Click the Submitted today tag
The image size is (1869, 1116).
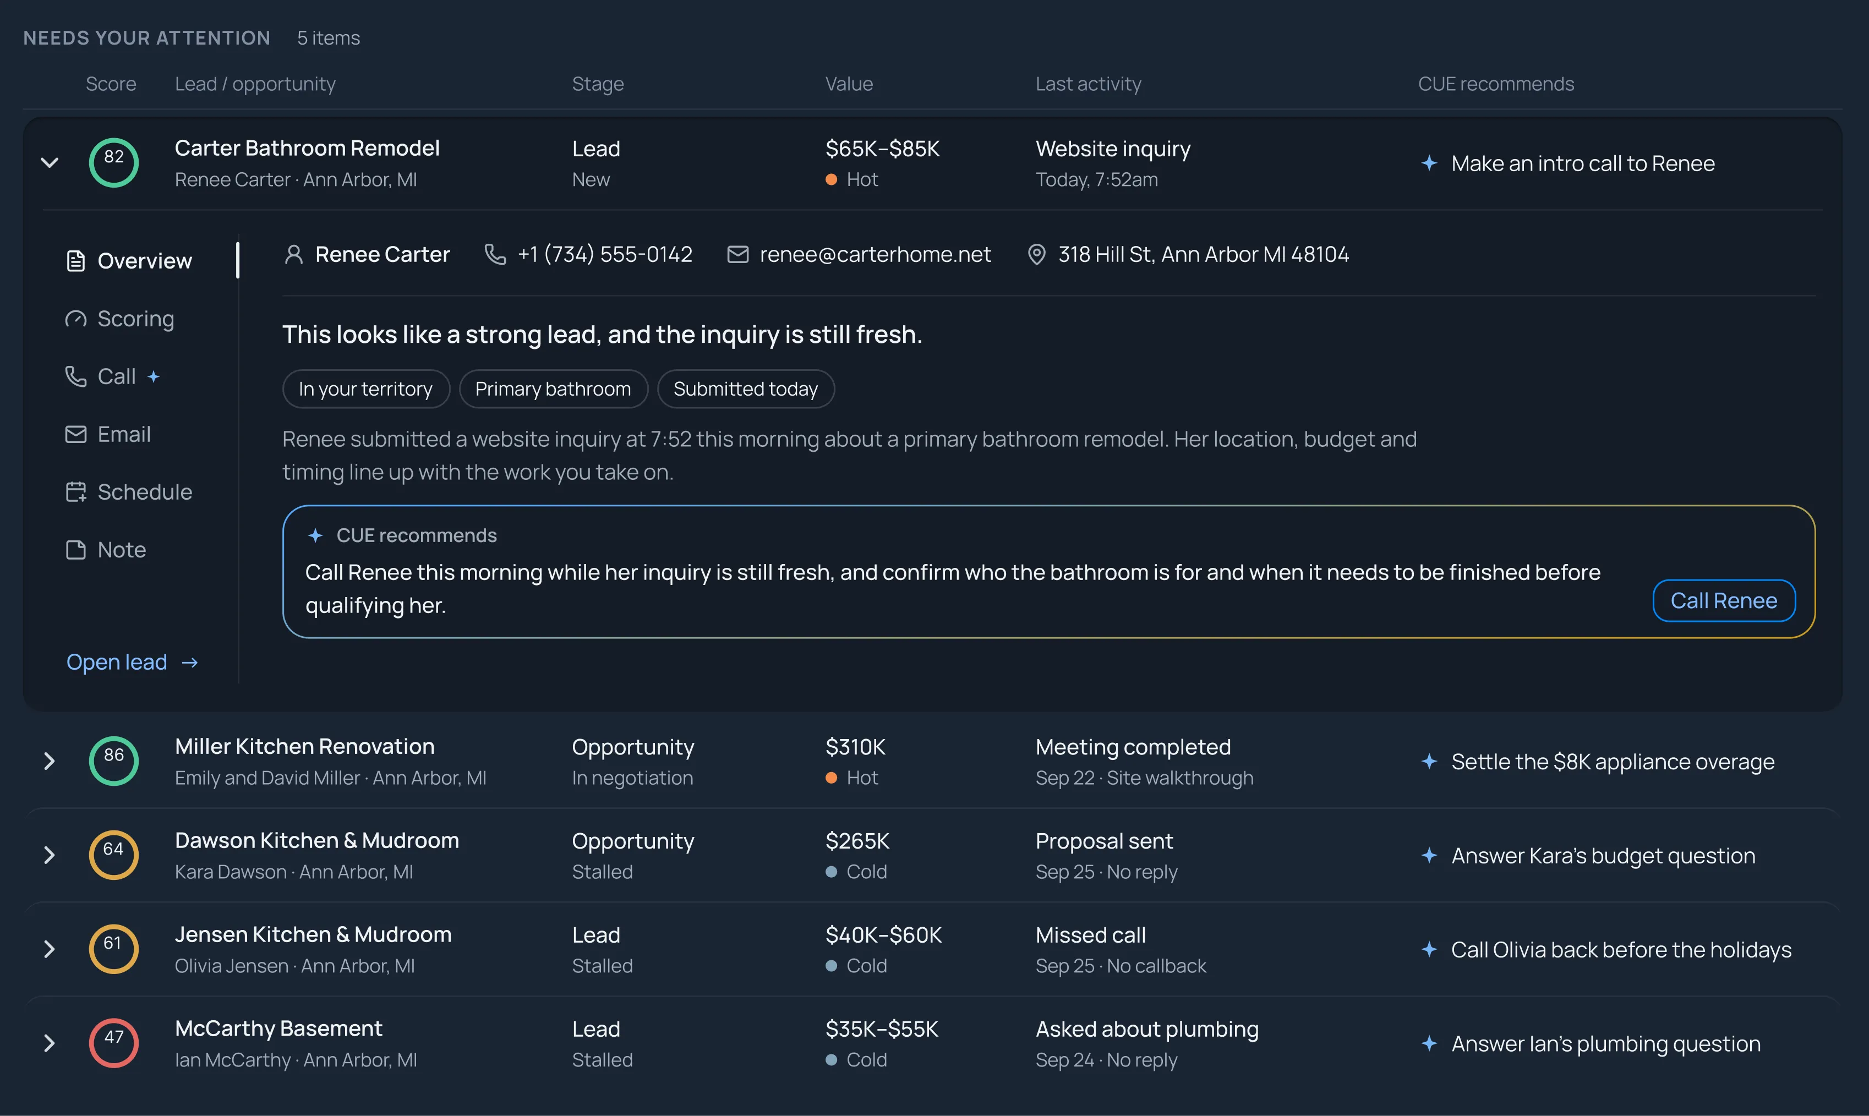746,389
